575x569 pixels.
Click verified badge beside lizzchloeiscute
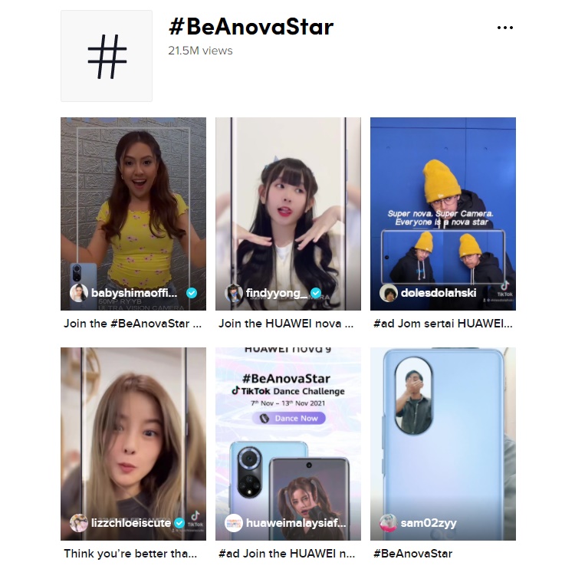point(179,523)
